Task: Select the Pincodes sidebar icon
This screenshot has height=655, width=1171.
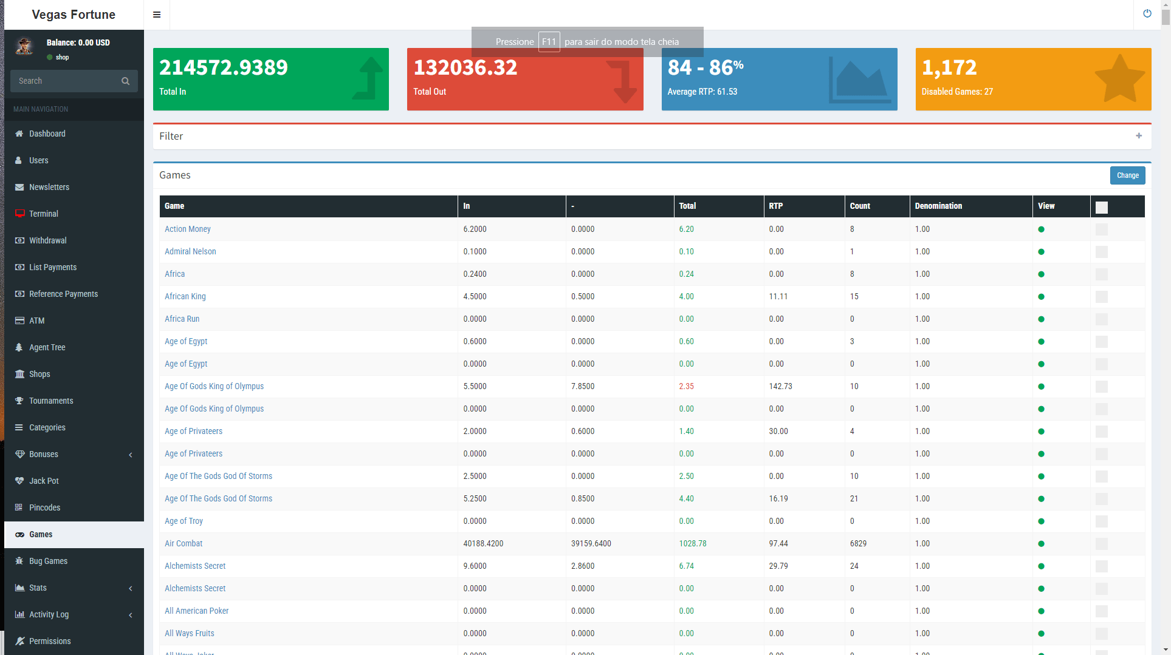Action: 19,507
